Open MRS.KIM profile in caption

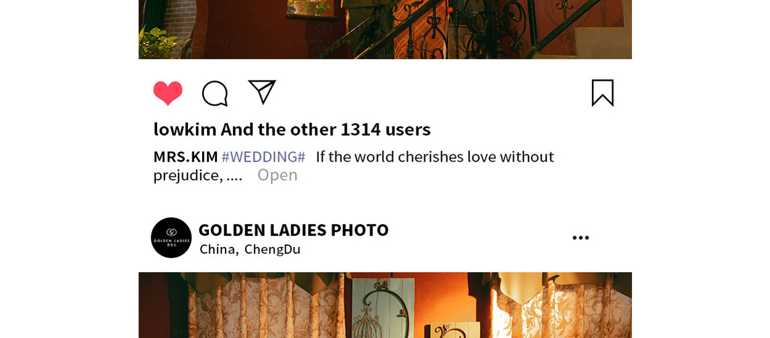click(185, 157)
